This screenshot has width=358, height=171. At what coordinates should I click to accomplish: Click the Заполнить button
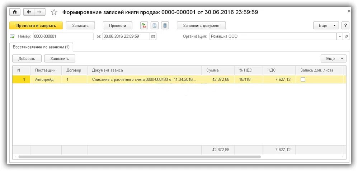coord(60,59)
